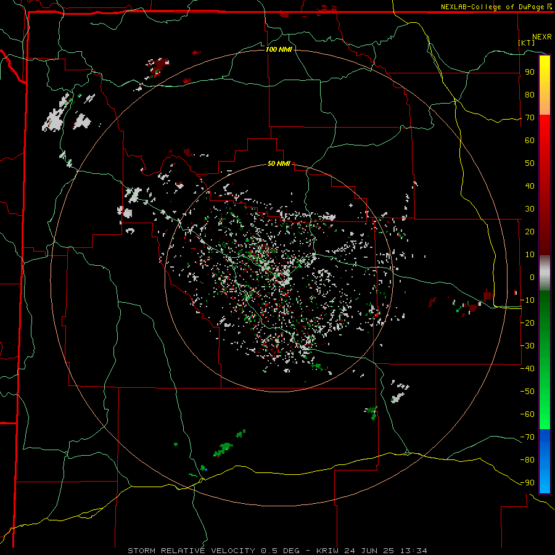Click the positive 80 knot scale label
555x555 pixels.
530,95
